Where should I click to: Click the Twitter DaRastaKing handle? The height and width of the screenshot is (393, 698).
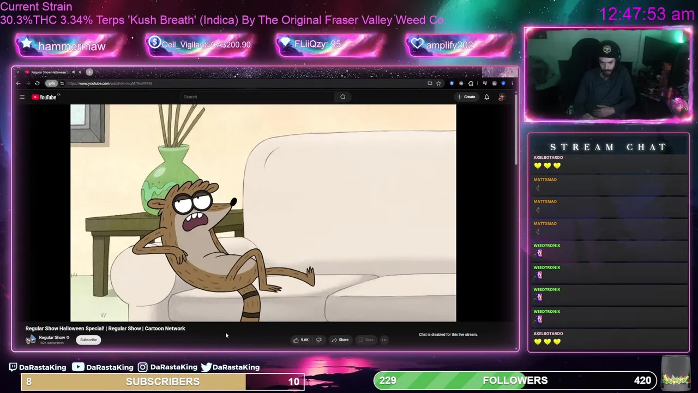click(x=230, y=367)
